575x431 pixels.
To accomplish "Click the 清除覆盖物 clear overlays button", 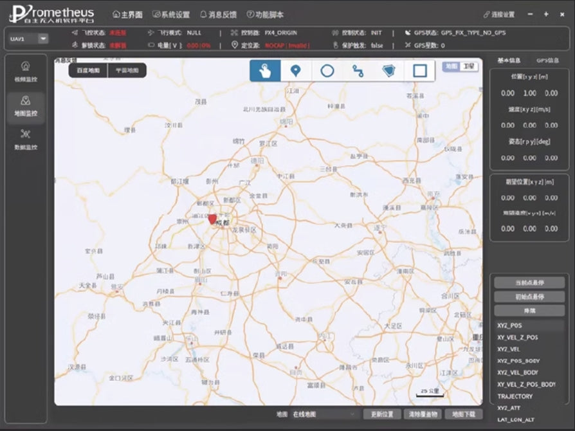I will (x=423, y=414).
